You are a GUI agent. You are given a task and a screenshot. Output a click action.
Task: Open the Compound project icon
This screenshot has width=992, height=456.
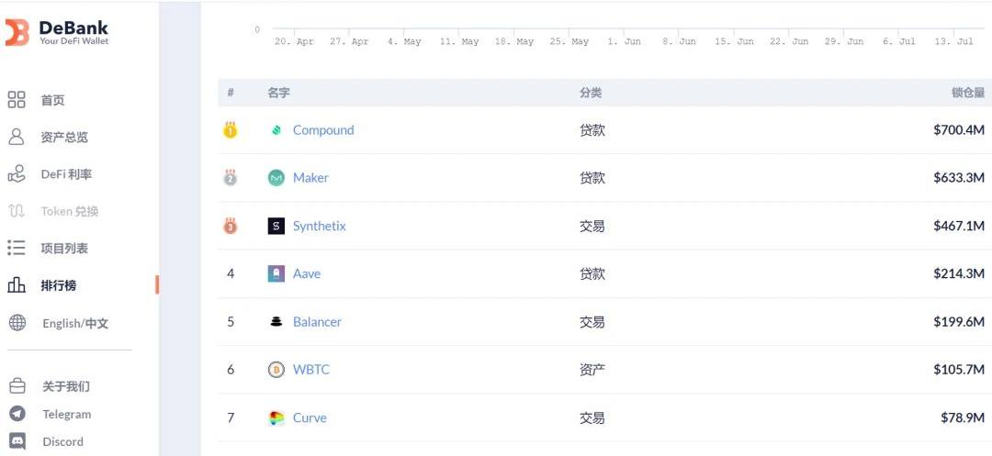coord(276,130)
